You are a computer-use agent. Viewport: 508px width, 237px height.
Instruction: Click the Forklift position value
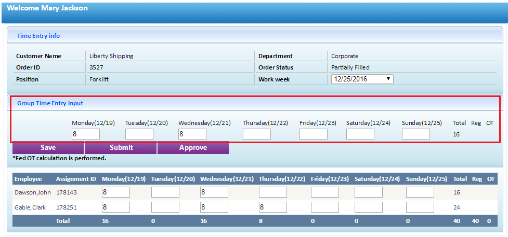pos(99,79)
